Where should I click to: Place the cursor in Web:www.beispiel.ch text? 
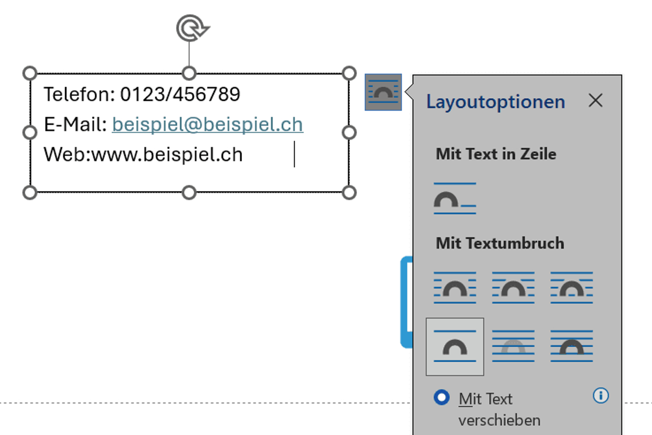(x=143, y=154)
